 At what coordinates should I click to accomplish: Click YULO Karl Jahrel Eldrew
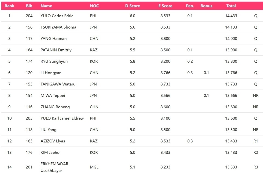[x=62, y=118]
